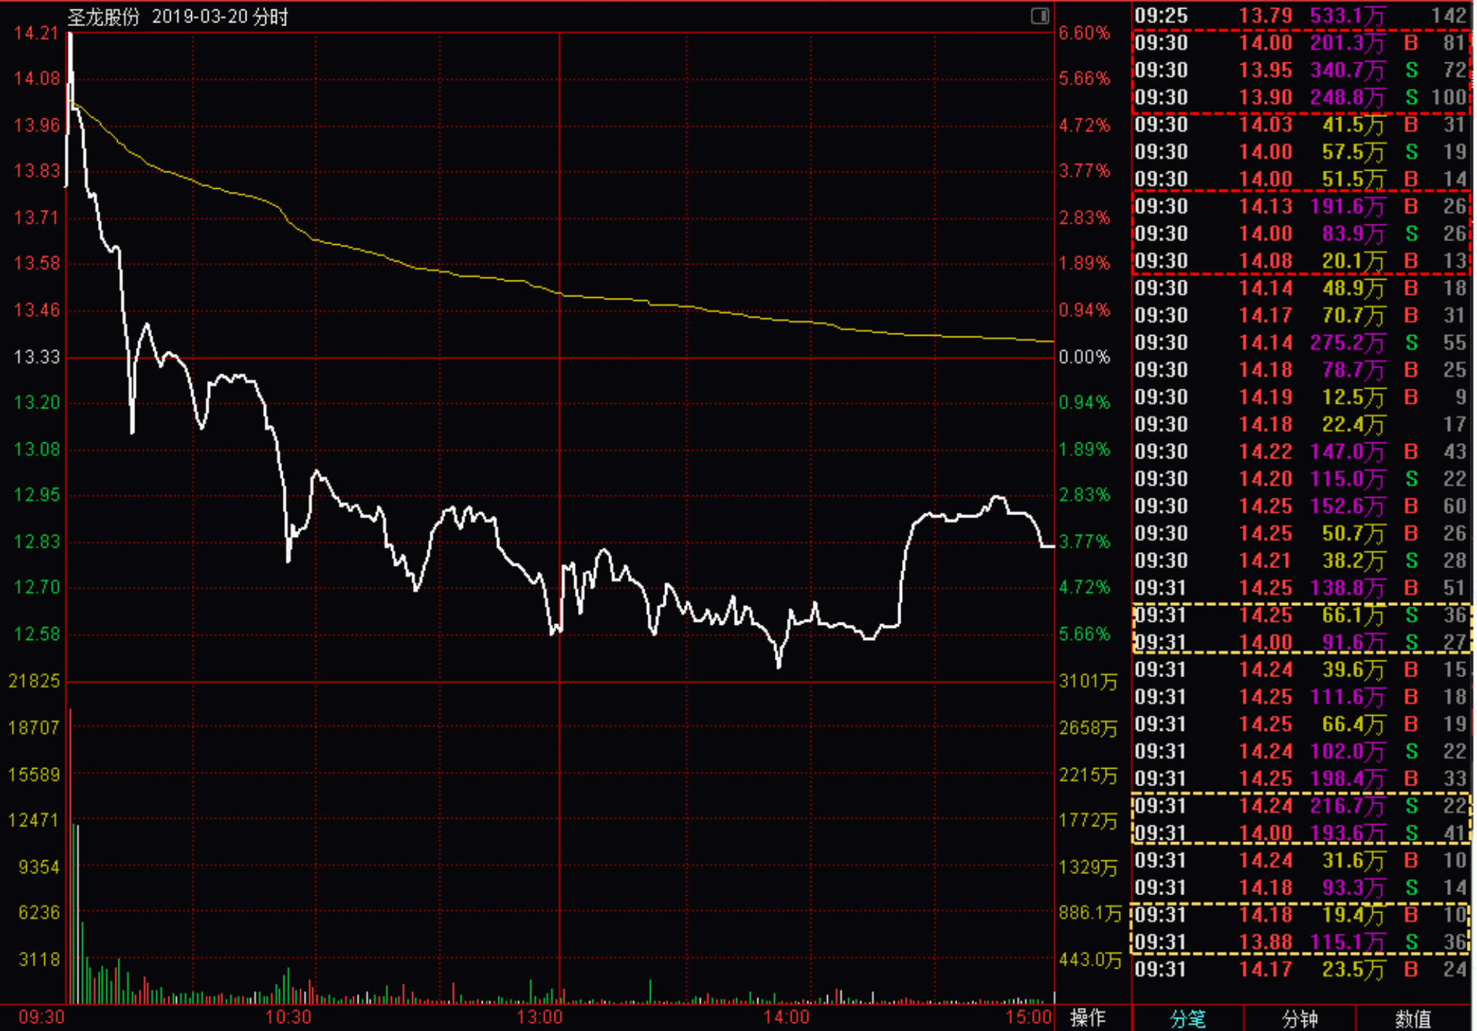Select the tick row with volume 66.1万
This screenshot has height=1031, width=1477.
point(1301,615)
